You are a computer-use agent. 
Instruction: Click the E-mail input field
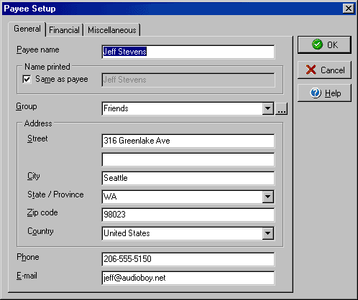click(188, 278)
